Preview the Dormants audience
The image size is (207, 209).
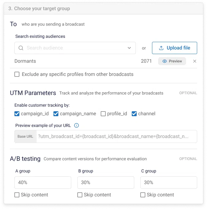click(x=172, y=61)
